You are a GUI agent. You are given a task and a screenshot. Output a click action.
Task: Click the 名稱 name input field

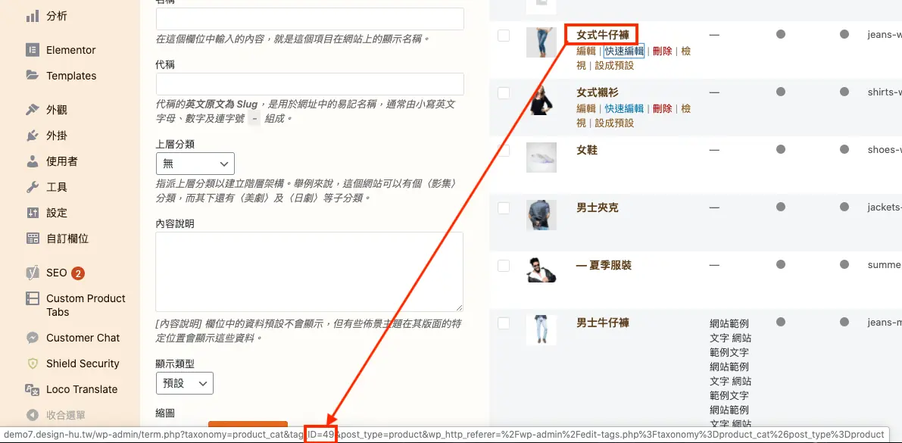pos(310,19)
